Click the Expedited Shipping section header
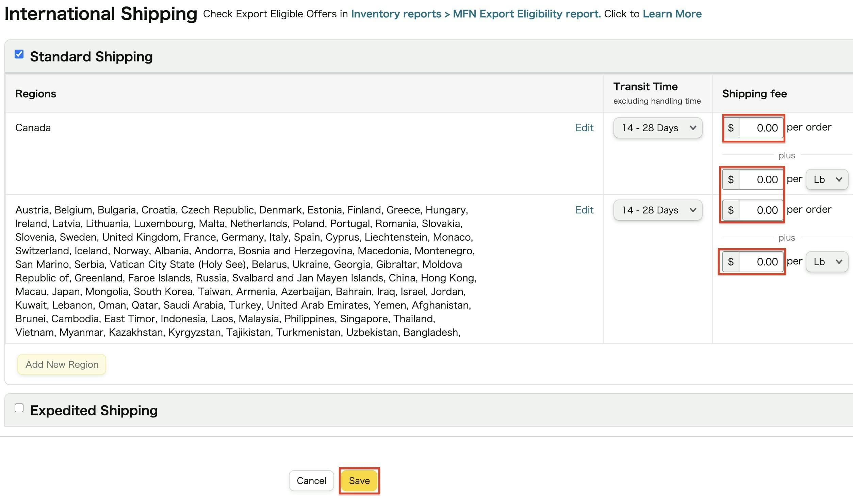This screenshot has height=499, width=853. 94,411
